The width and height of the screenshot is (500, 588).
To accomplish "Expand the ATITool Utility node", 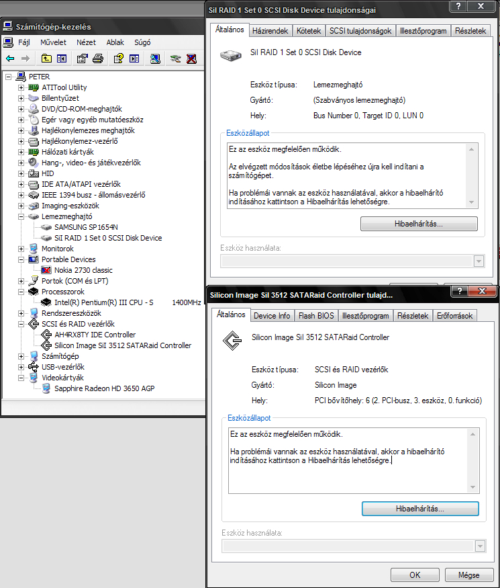I will point(21,87).
